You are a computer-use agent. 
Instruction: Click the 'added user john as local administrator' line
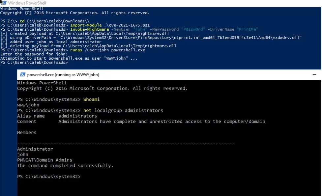51,42
